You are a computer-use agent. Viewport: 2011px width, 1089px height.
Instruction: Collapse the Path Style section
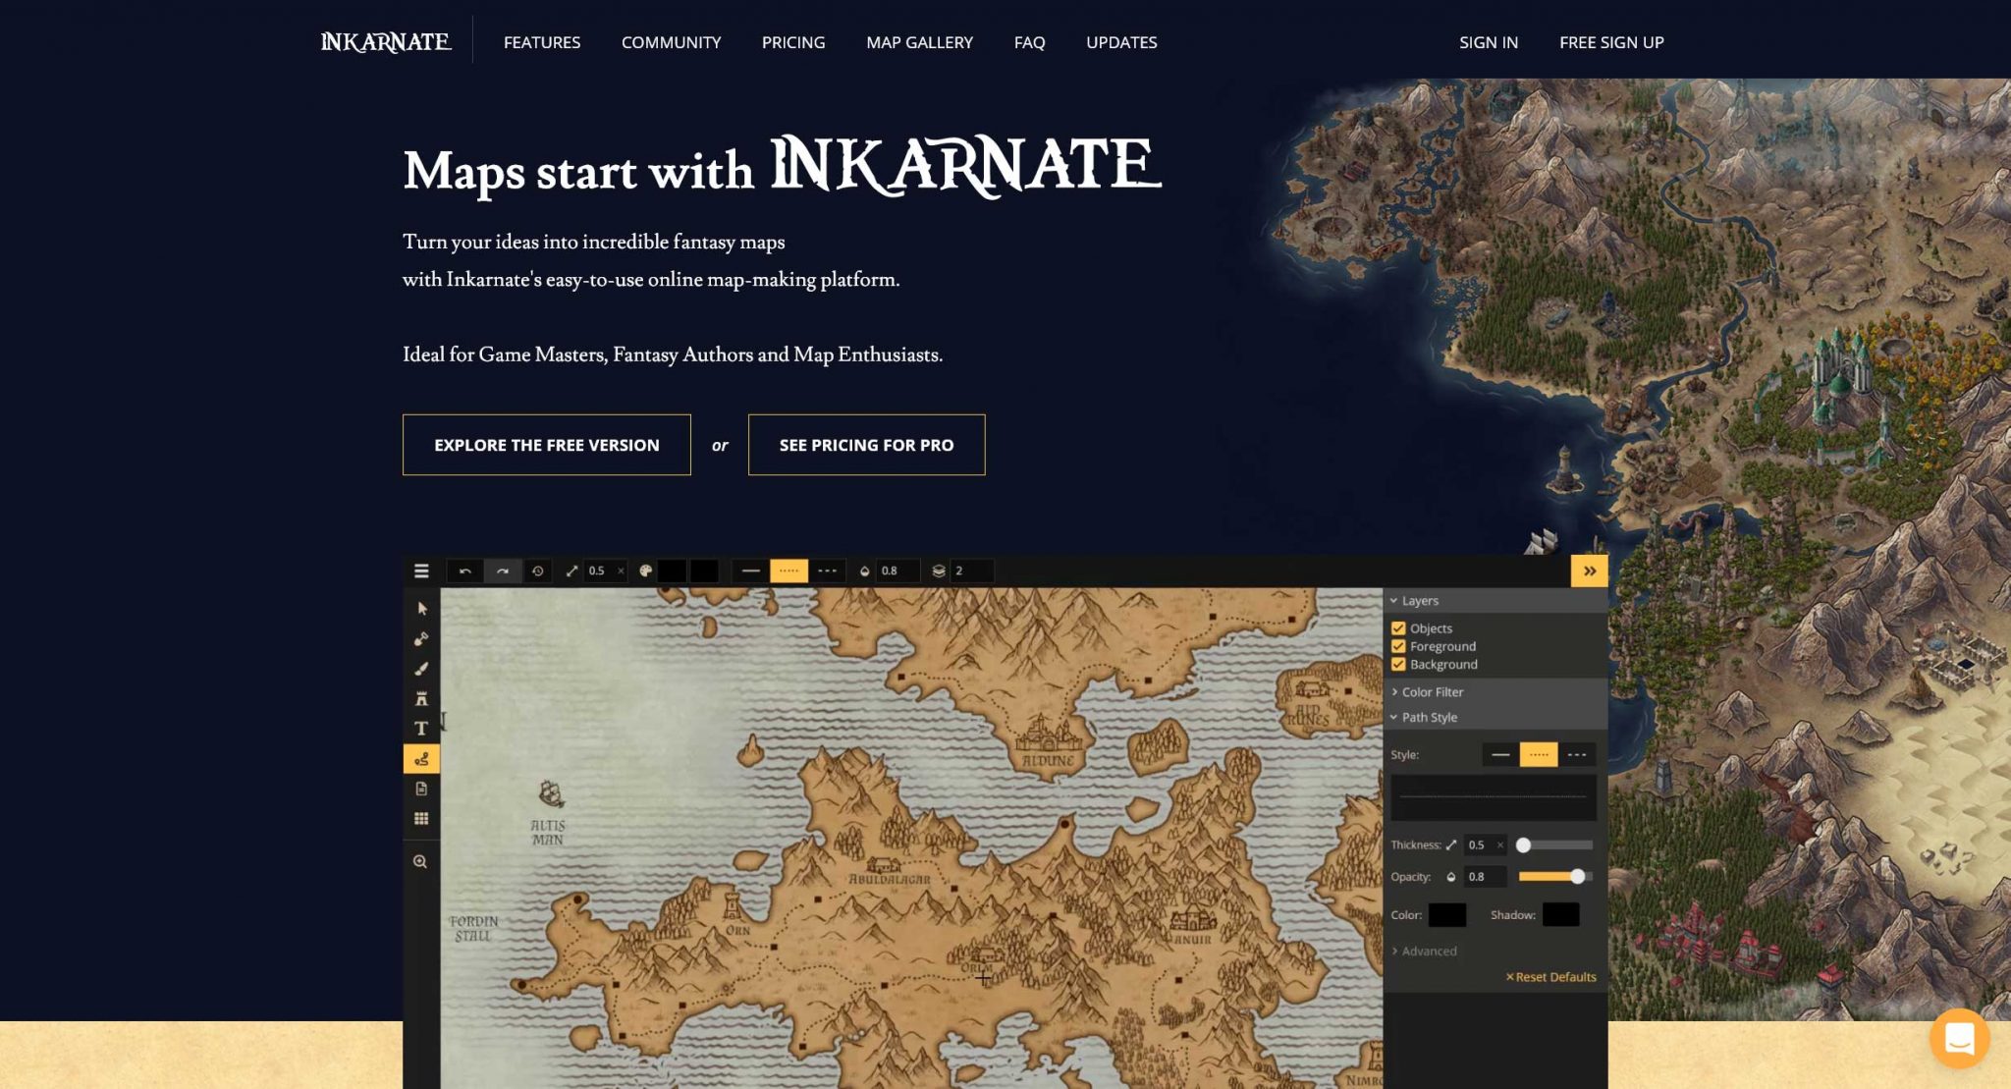pyautogui.click(x=1495, y=718)
